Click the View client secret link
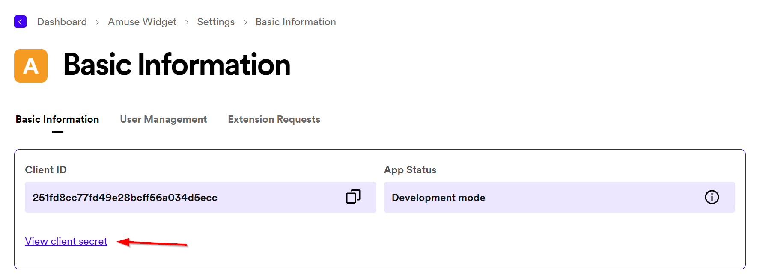This screenshot has height=278, width=760. tap(66, 241)
